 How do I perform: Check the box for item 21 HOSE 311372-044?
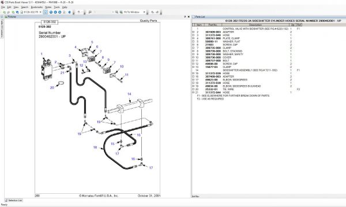pyautogui.click(x=194, y=93)
